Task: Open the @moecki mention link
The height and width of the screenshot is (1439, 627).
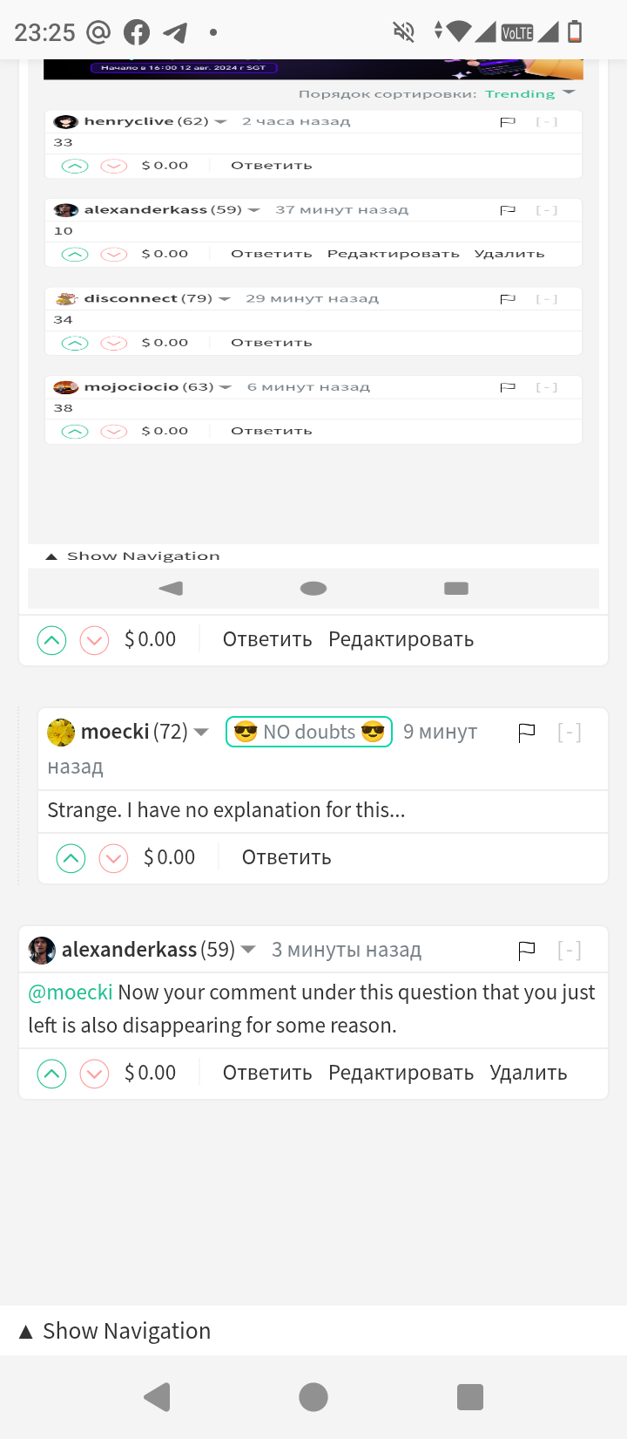Action: coord(71,992)
